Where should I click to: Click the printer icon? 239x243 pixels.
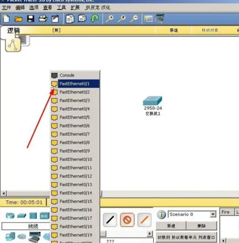pos(43,19)
